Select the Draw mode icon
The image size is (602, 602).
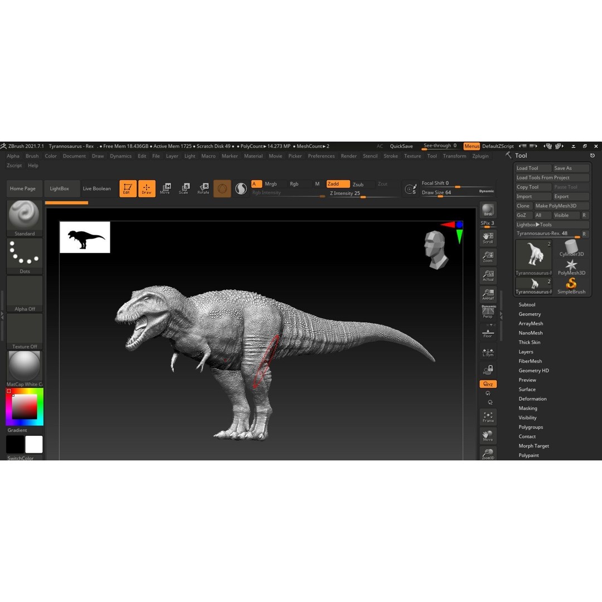coord(147,188)
